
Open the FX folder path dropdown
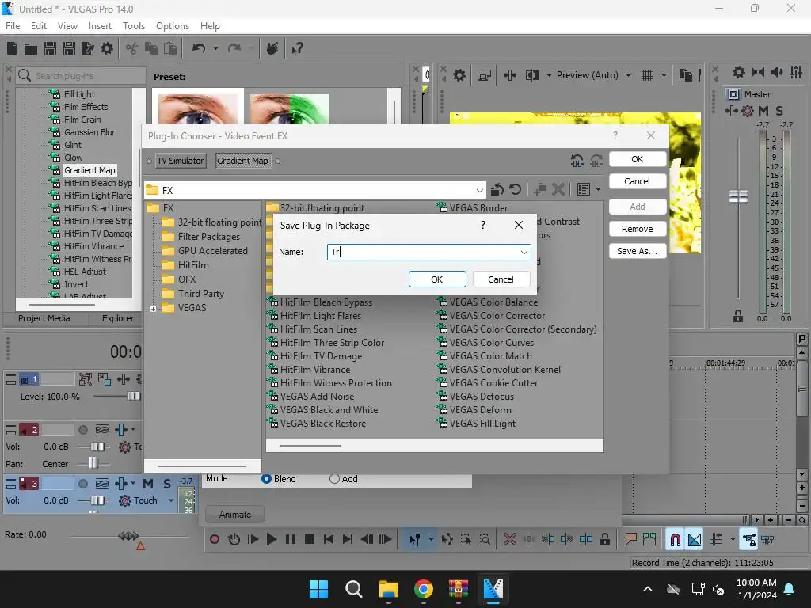[x=479, y=190]
